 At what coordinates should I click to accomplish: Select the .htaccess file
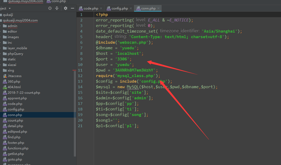click(x=15, y=76)
